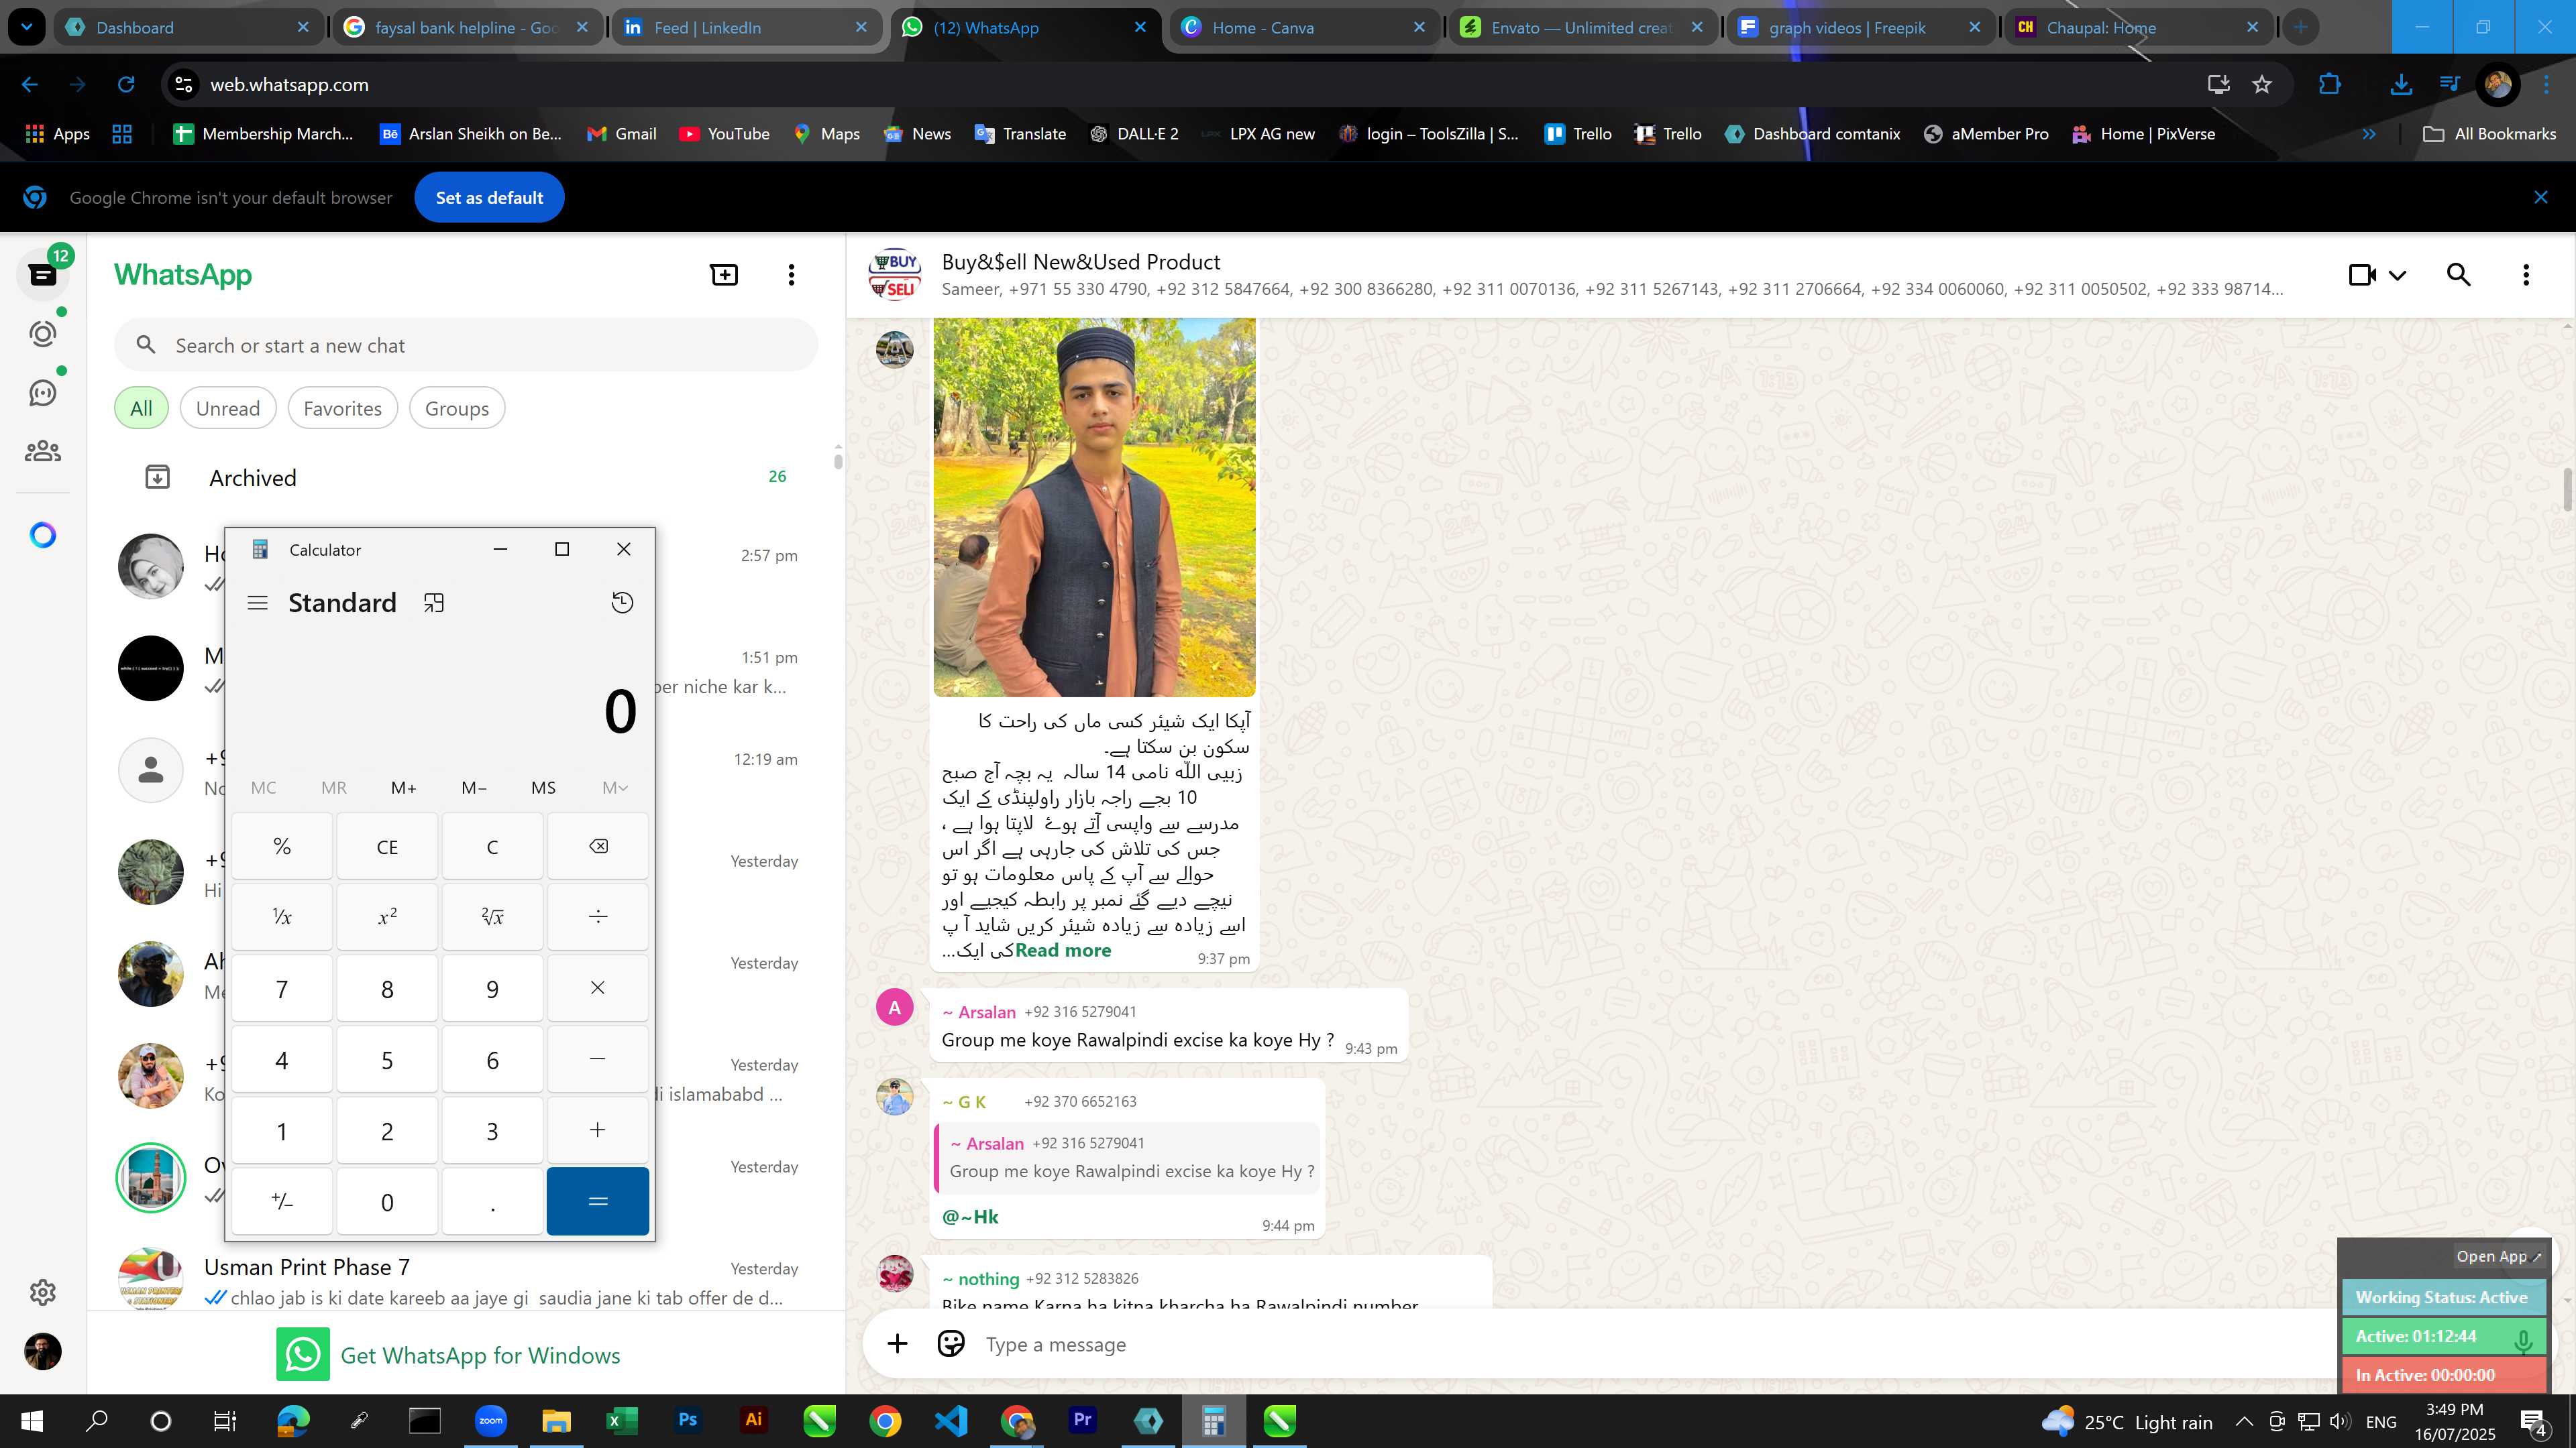Screen dimensions: 2576x1448
Task: Toggle Calculator keep on top icon
Action: point(434,603)
